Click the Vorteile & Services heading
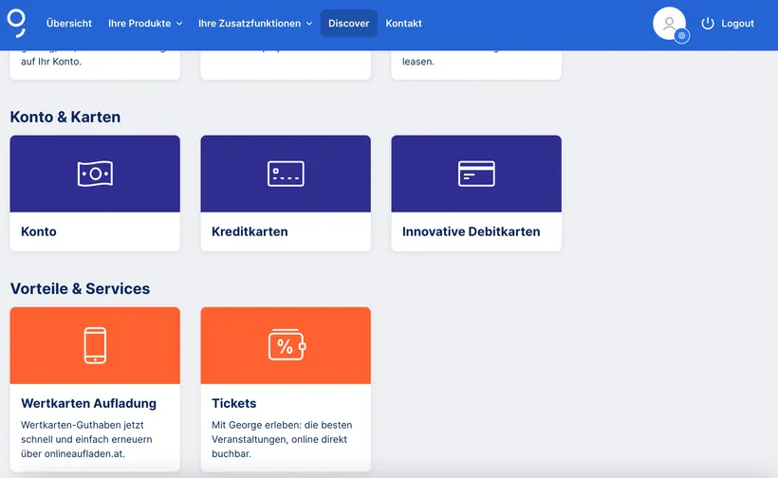The image size is (778, 478). click(80, 288)
